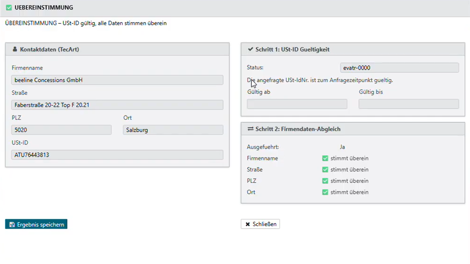Image resolution: width=470 pixels, height=264 pixels.
Task: Click the green check in the Straße match row
Action: (325, 169)
